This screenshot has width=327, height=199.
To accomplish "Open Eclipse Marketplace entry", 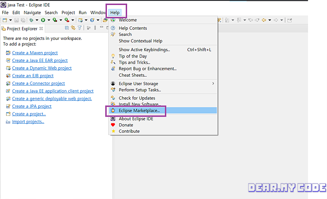I will 163,111.
